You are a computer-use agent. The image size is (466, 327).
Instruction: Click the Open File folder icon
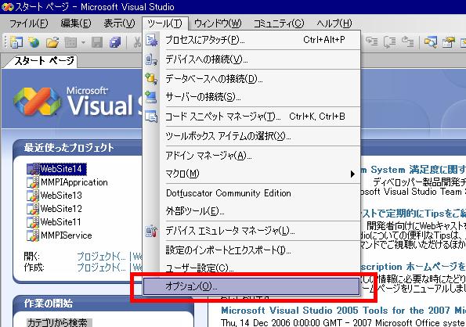click(52, 42)
